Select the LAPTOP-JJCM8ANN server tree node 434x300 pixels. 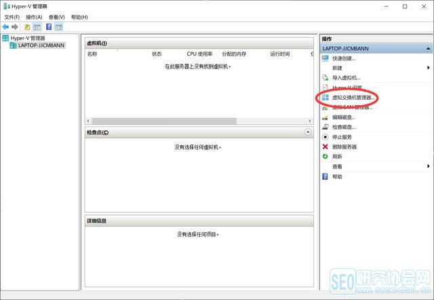pos(41,45)
